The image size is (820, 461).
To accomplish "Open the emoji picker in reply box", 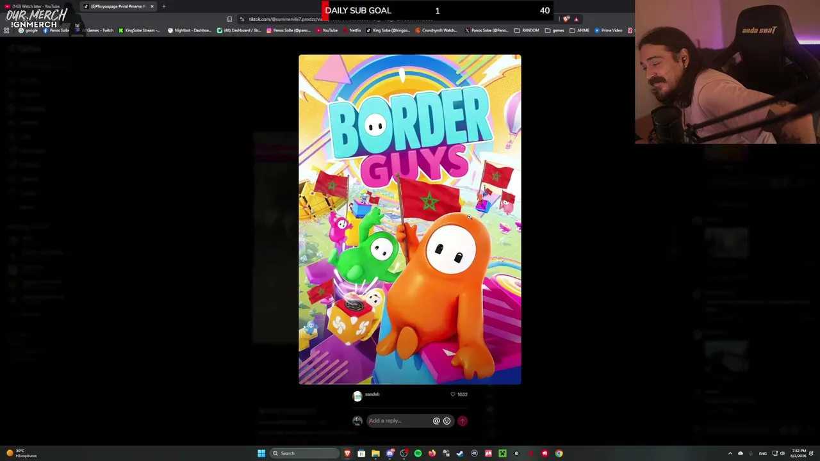I will click(x=447, y=421).
